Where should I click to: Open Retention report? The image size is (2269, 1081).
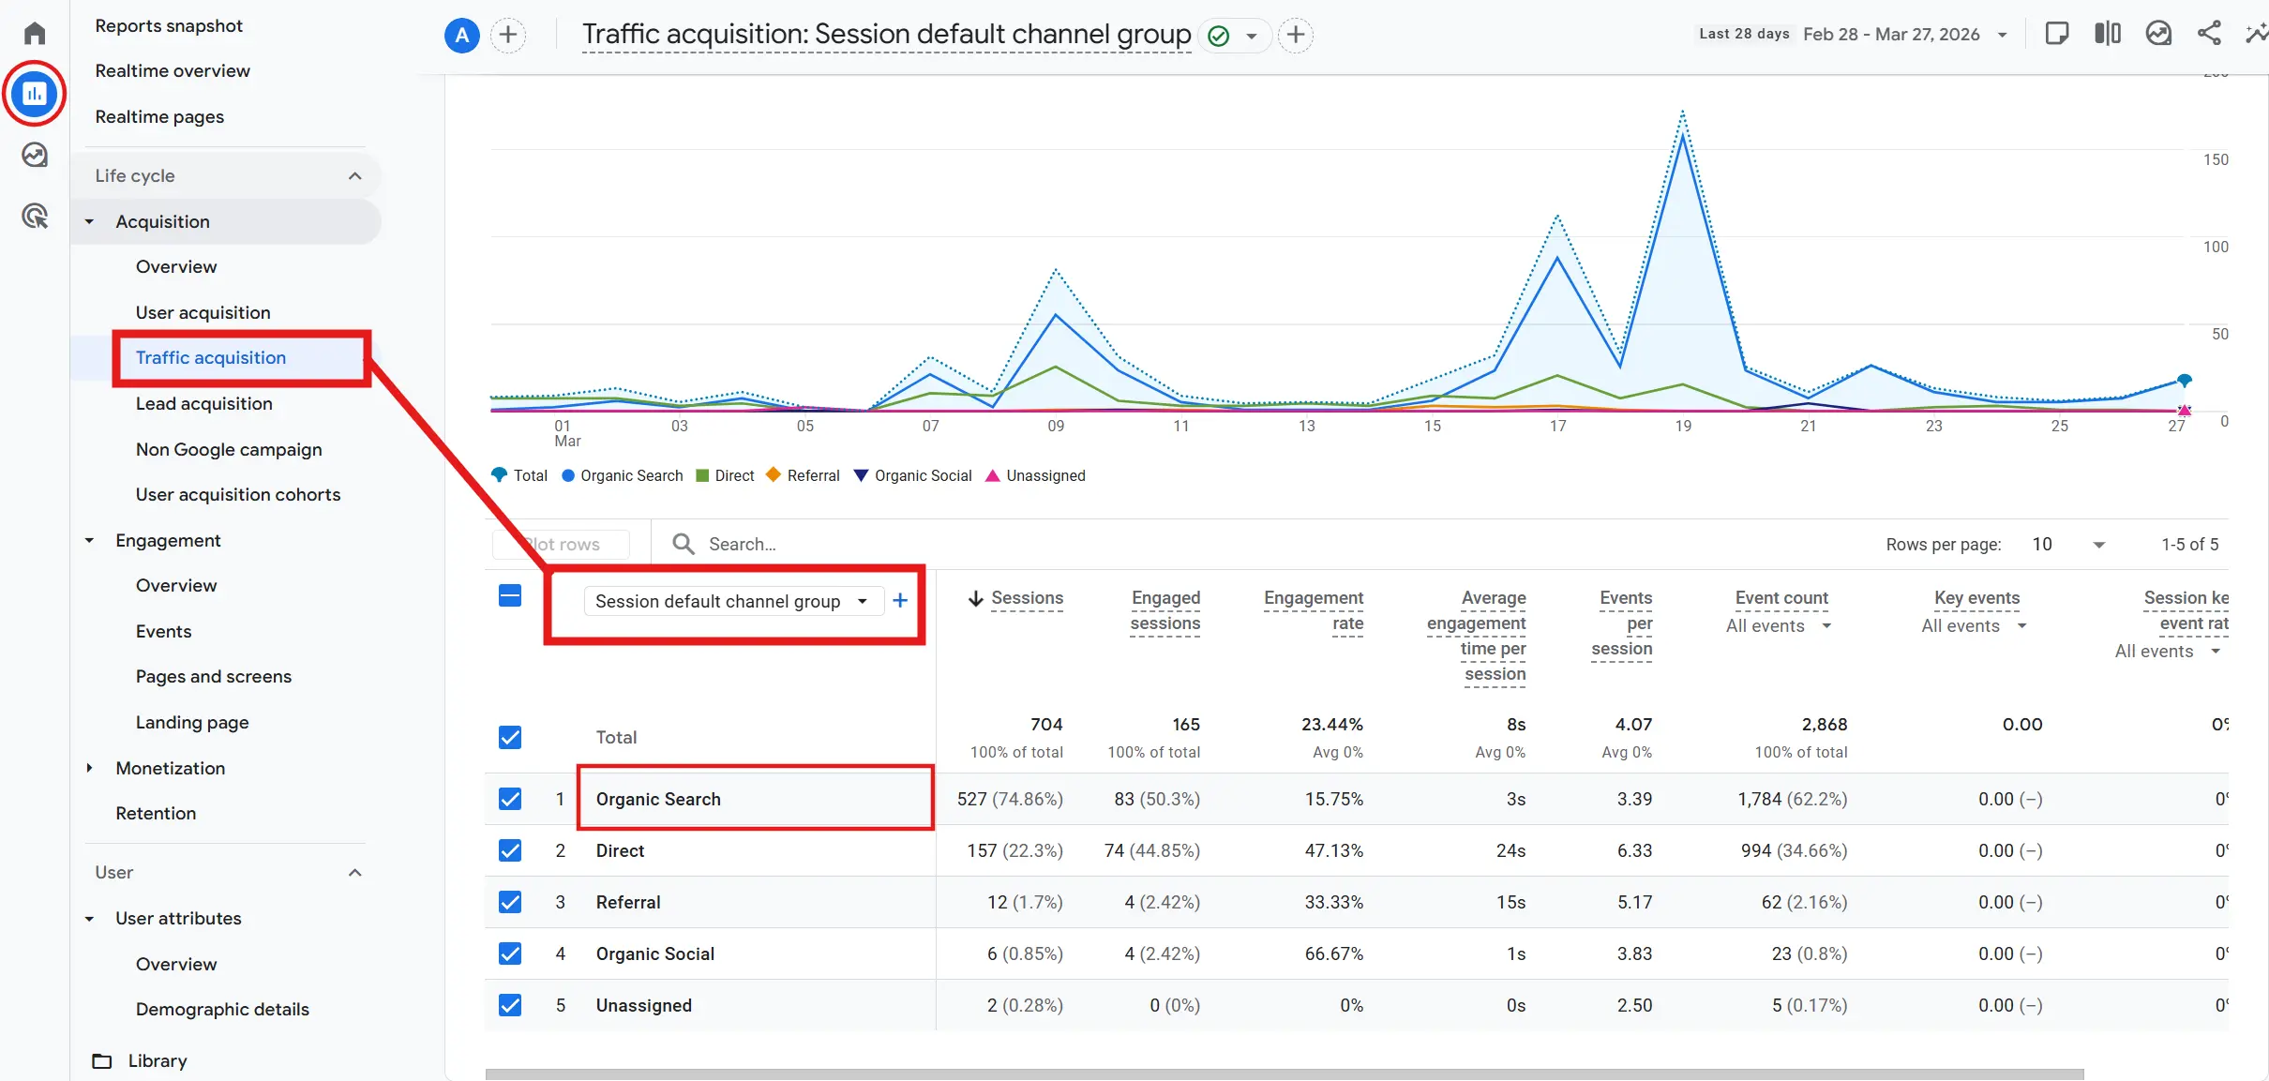pyautogui.click(x=156, y=813)
